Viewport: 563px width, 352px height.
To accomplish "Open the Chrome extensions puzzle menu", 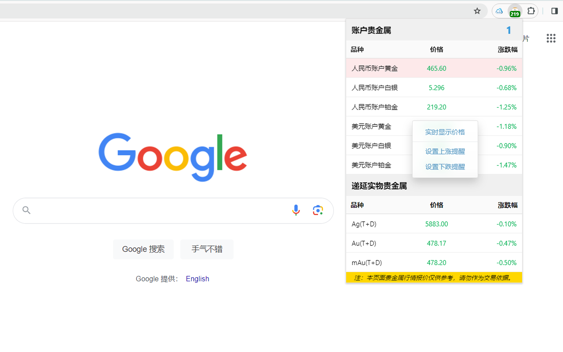I will (x=531, y=11).
